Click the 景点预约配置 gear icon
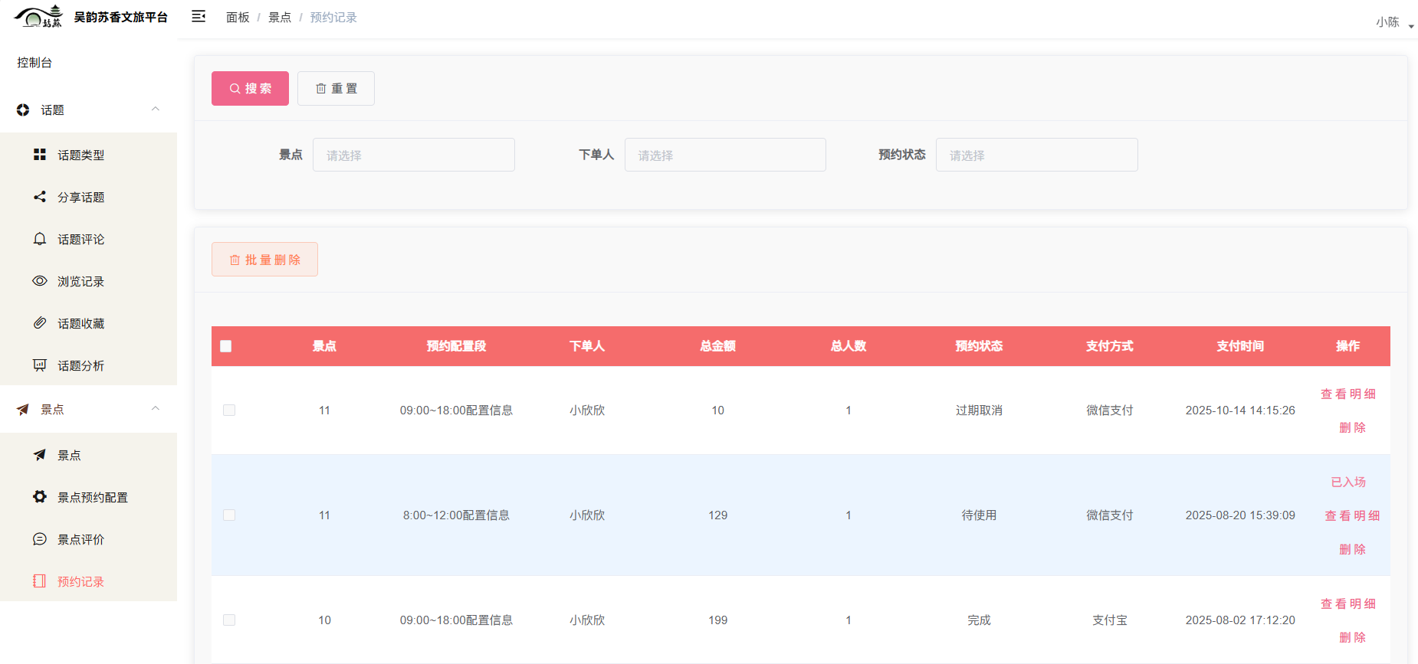This screenshot has width=1418, height=664. [x=40, y=497]
